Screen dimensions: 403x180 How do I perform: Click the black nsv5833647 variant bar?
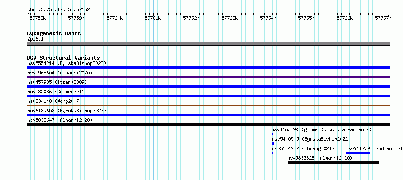208,125
